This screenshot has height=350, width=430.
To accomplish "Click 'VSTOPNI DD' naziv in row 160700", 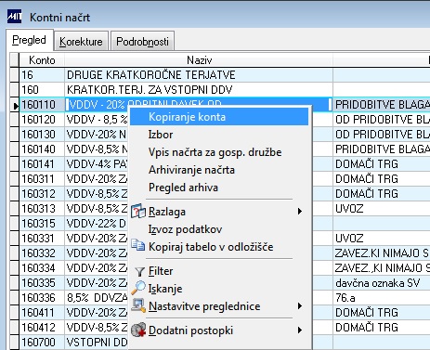I will tap(97, 343).
